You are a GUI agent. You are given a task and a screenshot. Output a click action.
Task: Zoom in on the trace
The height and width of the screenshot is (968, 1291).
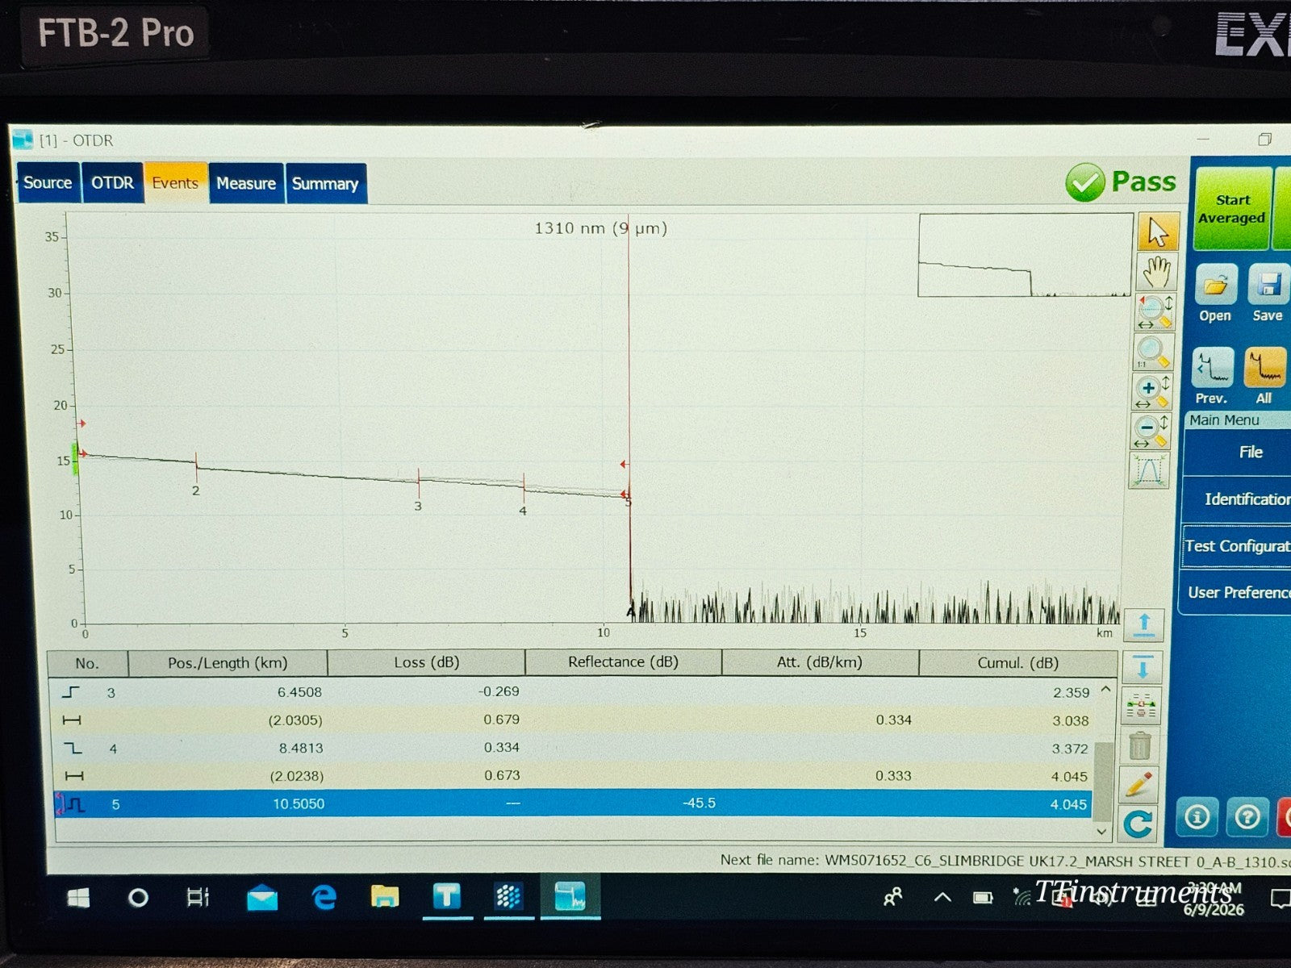pyautogui.click(x=1151, y=390)
